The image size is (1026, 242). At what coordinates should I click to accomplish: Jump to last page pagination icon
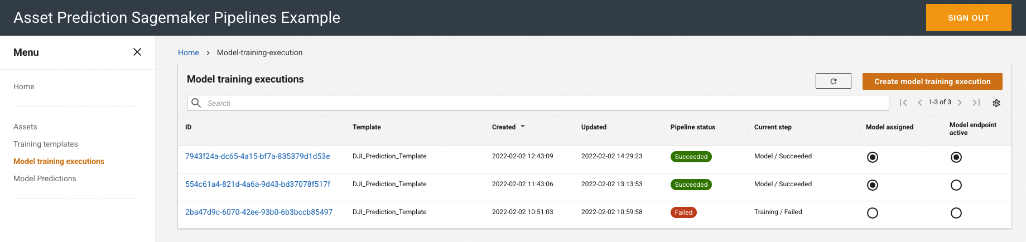976,103
